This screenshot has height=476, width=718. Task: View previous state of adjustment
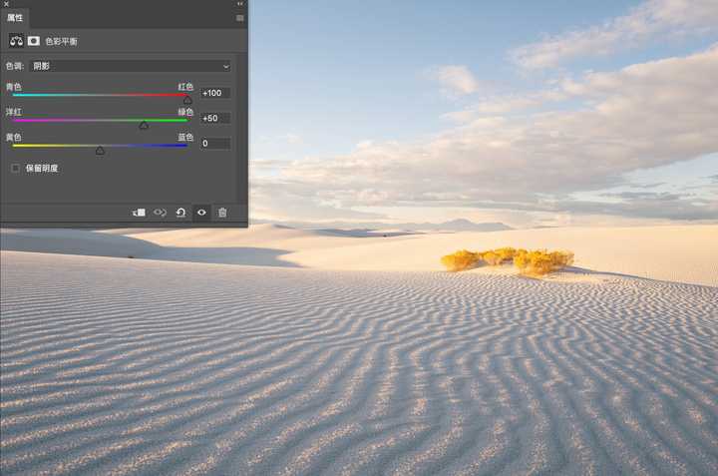tap(160, 213)
